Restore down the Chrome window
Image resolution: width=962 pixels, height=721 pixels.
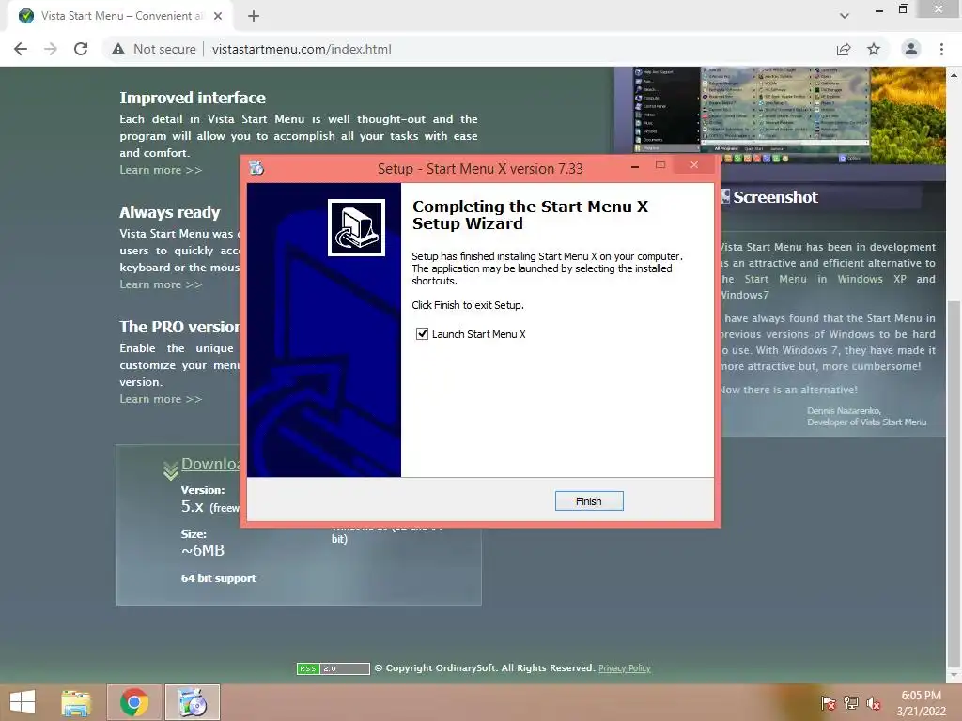(x=903, y=9)
